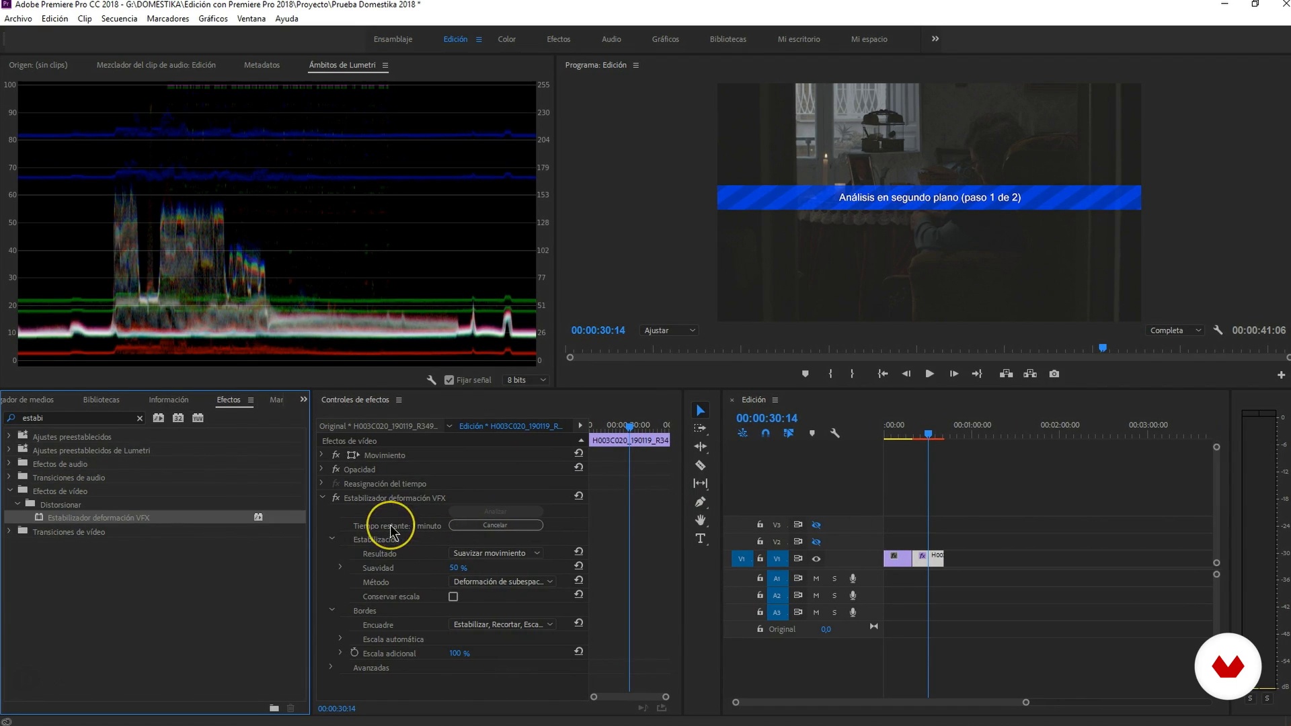
Task: Clear effects search field
Action: (139, 418)
